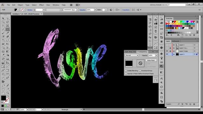Activate the Rectangle tool

point(8,29)
